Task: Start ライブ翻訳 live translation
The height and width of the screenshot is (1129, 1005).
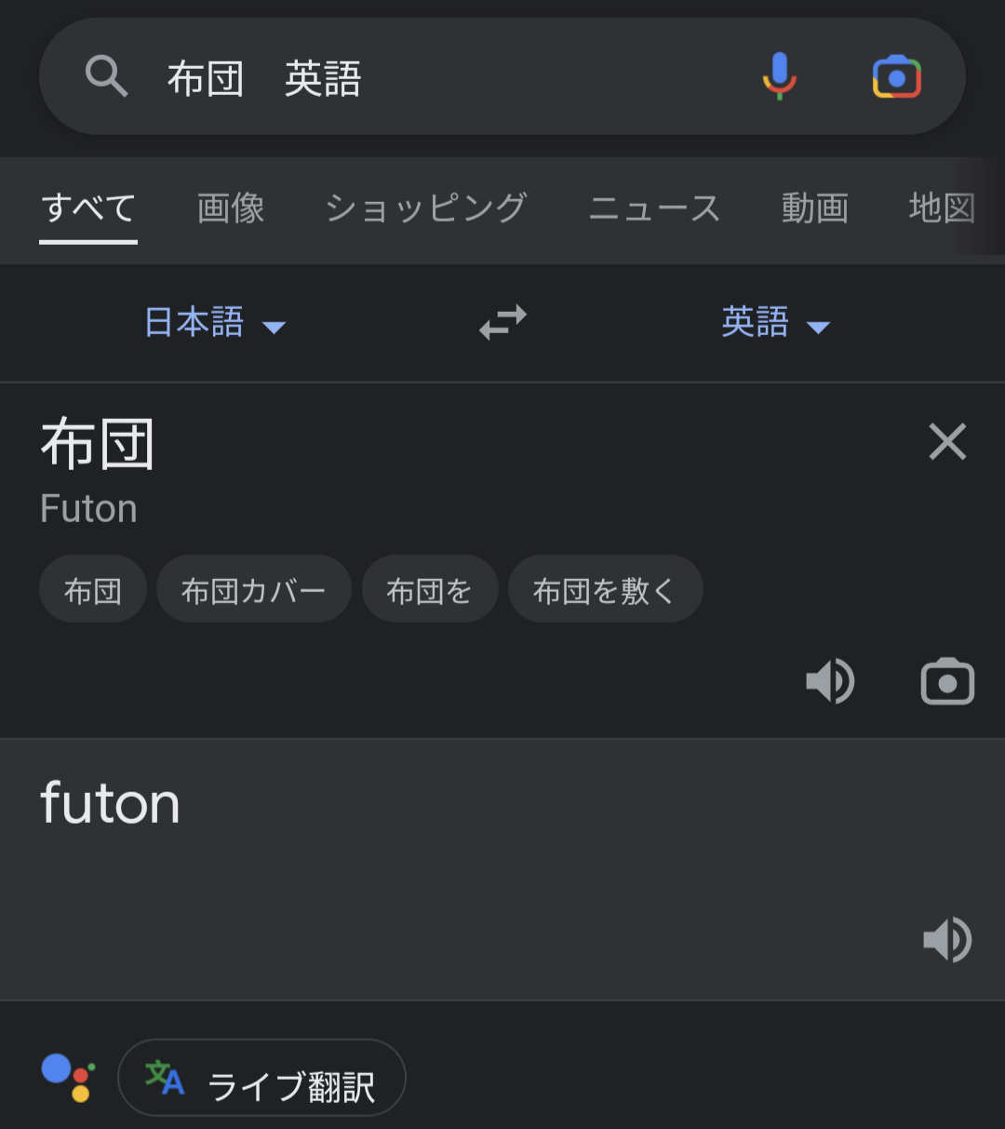Action: click(262, 1078)
